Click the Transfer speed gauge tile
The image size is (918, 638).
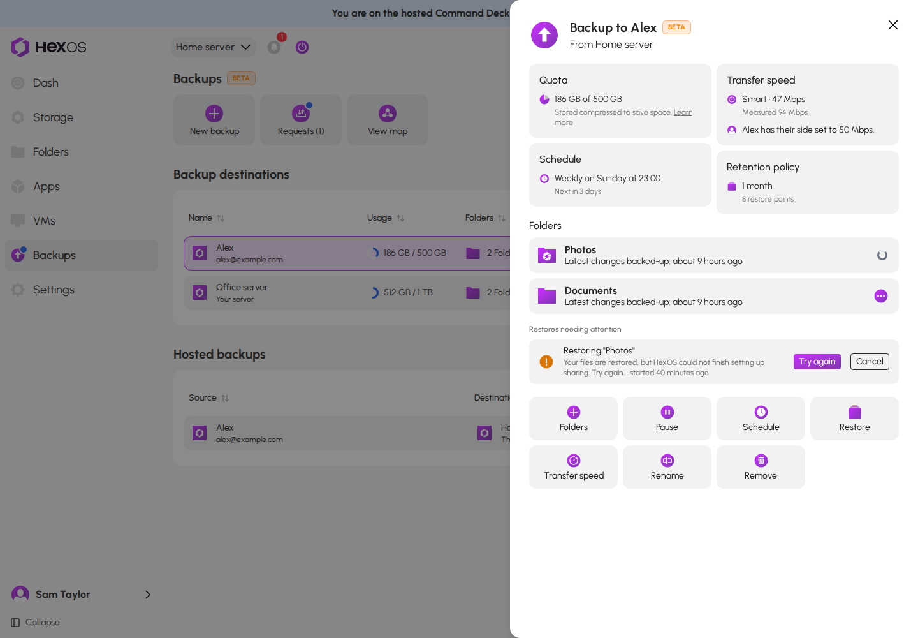pos(573,467)
